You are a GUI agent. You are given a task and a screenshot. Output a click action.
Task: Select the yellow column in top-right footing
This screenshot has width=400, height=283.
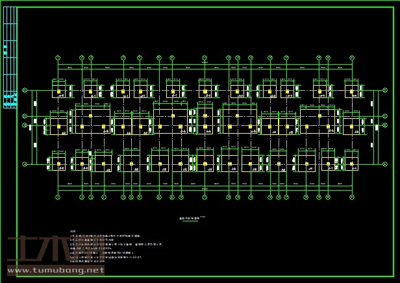pyautogui.click(x=351, y=90)
